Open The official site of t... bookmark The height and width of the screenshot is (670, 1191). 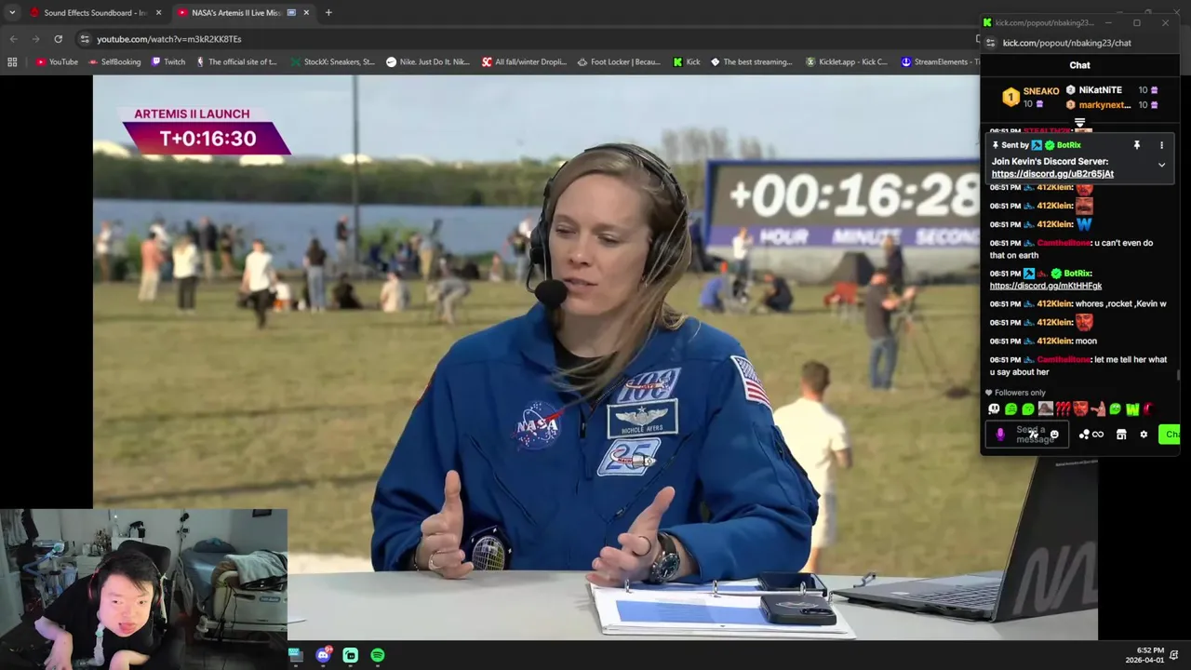[235, 62]
